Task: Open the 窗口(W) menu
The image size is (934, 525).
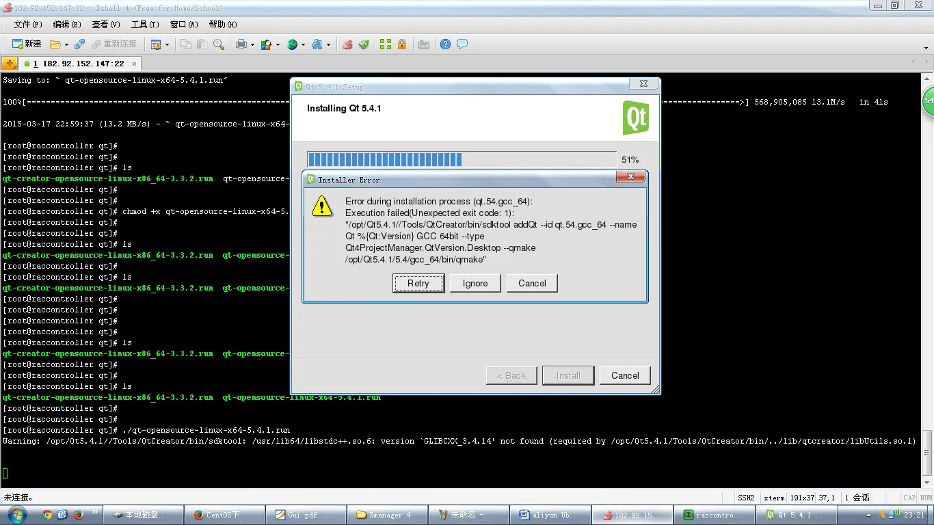Action: [184, 25]
